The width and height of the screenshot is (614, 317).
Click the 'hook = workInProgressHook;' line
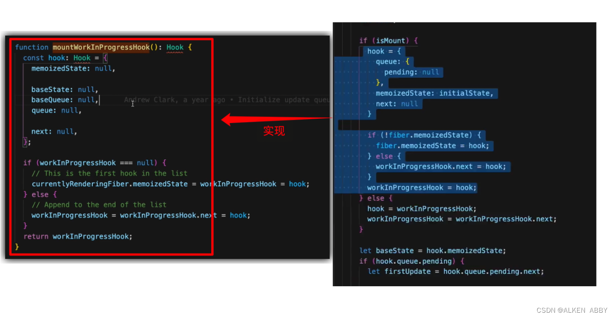422,208
